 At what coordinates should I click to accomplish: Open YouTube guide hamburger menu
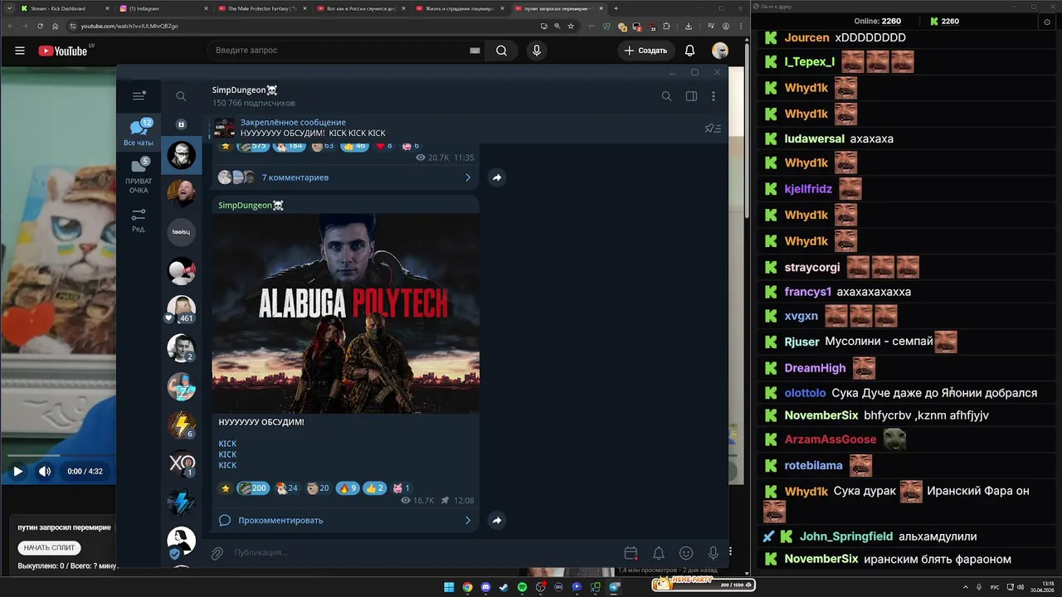pyautogui.click(x=20, y=51)
